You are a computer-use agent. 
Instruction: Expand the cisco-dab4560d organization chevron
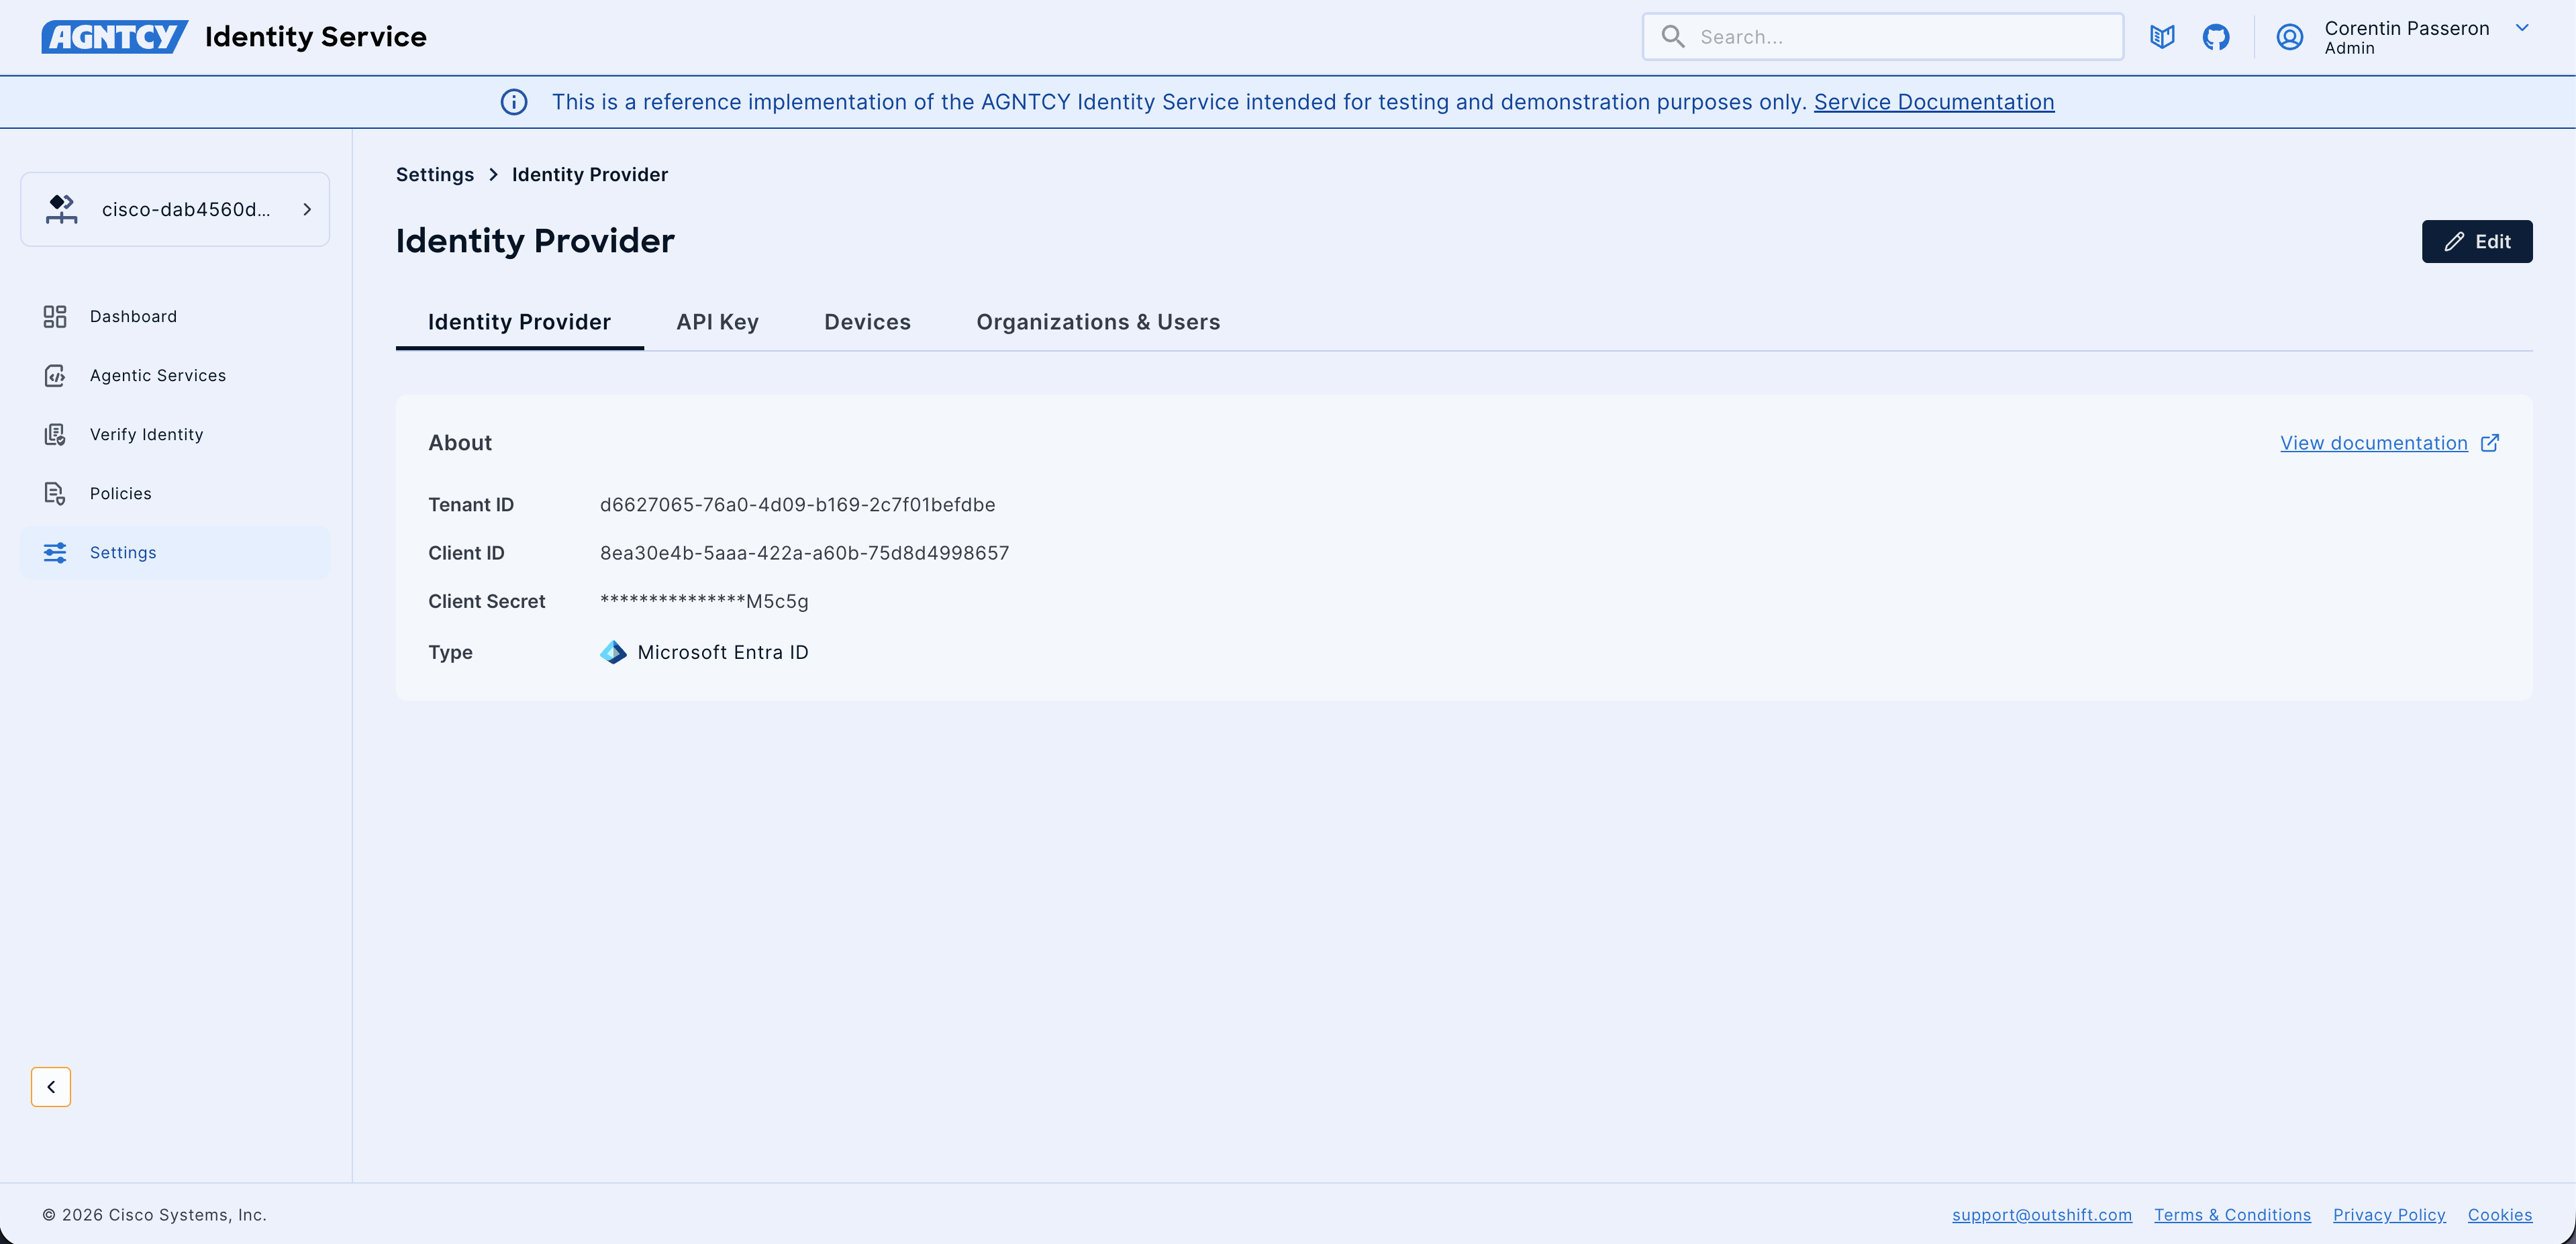[307, 209]
